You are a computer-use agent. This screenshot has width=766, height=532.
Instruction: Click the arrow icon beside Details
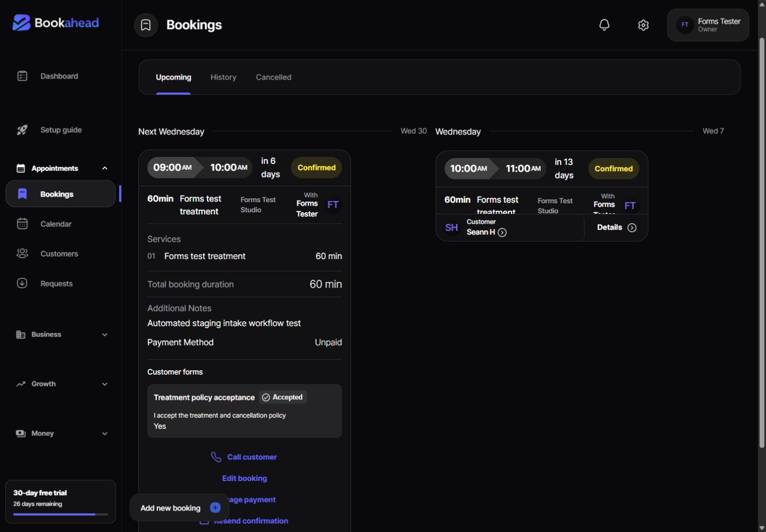[632, 227]
